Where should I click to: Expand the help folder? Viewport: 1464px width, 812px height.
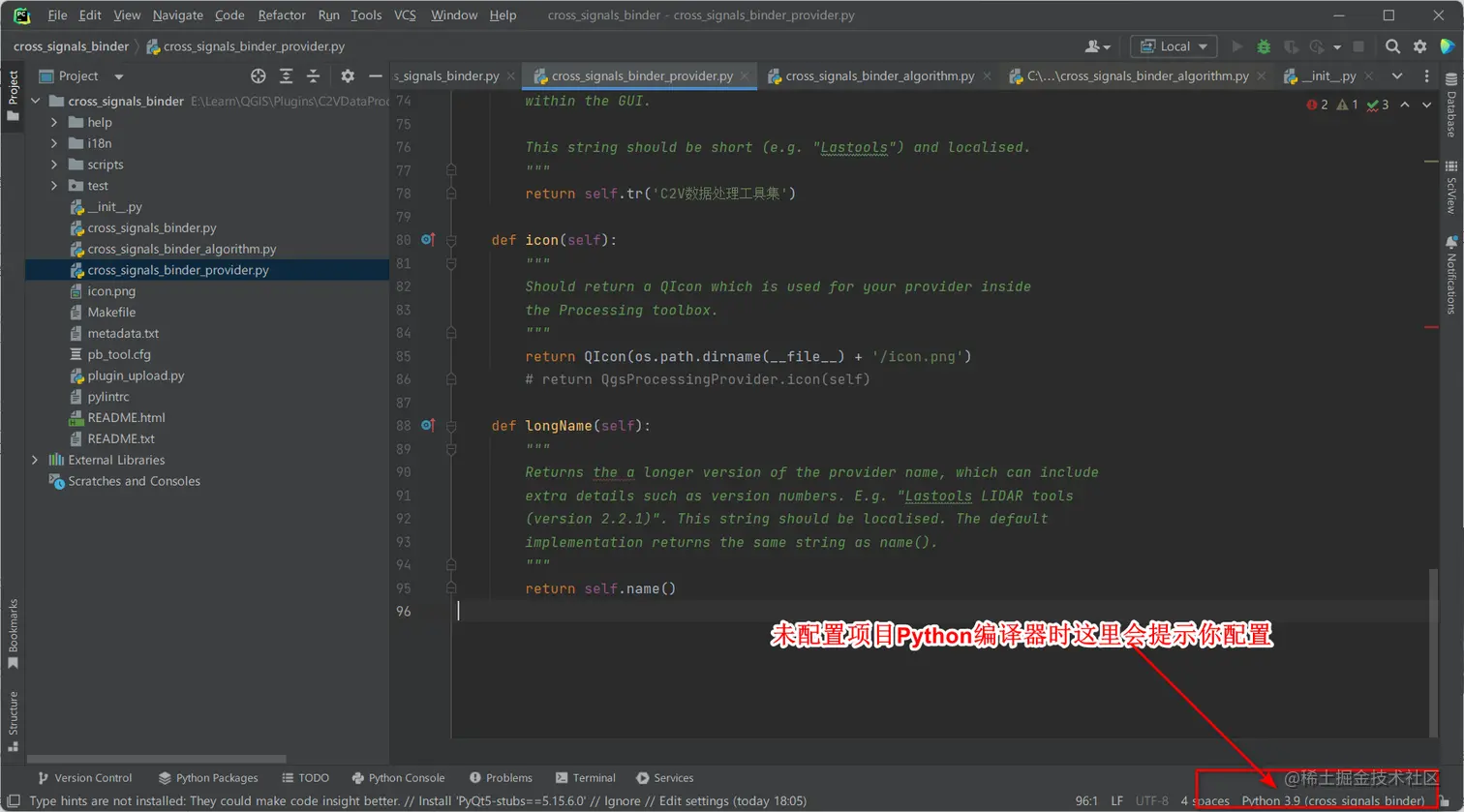tap(54, 123)
